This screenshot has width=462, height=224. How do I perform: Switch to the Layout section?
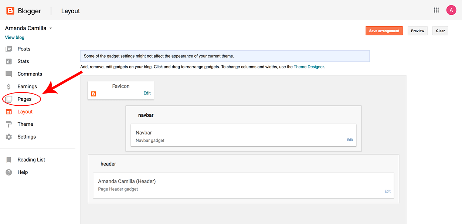pyautogui.click(x=25, y=111)
